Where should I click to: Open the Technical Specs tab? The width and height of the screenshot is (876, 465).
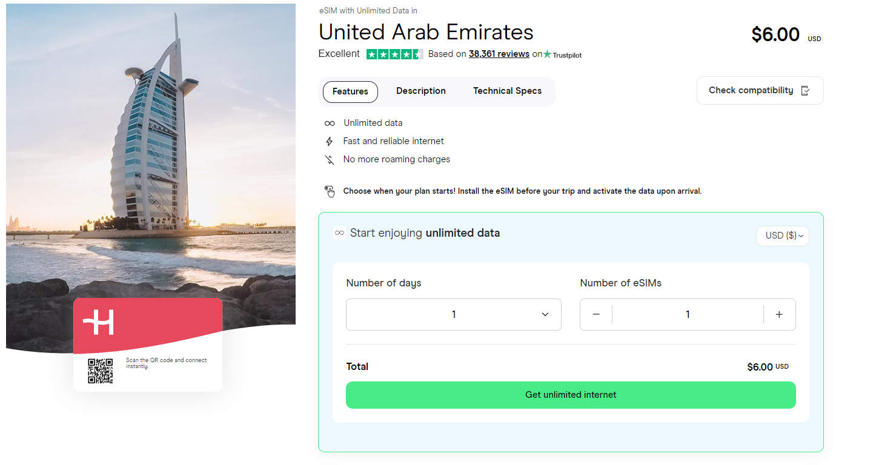point(507,91)
